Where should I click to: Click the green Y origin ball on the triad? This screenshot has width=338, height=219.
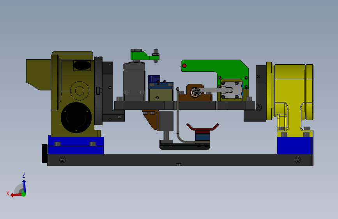(x=23, y=194)
